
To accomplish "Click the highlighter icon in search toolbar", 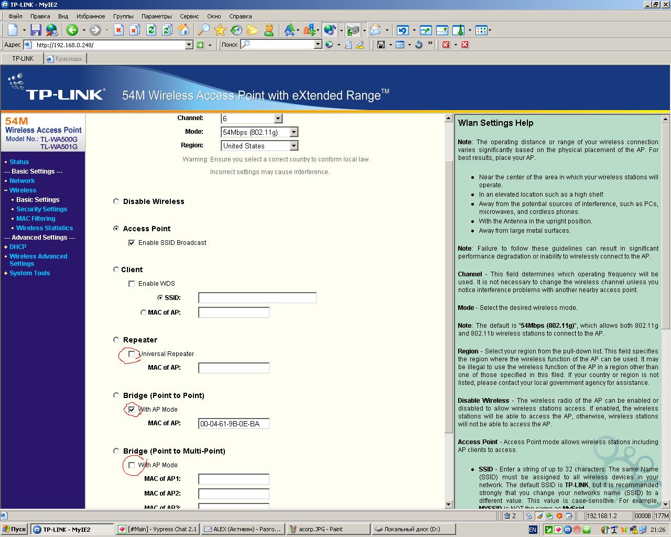I will 360,45.
